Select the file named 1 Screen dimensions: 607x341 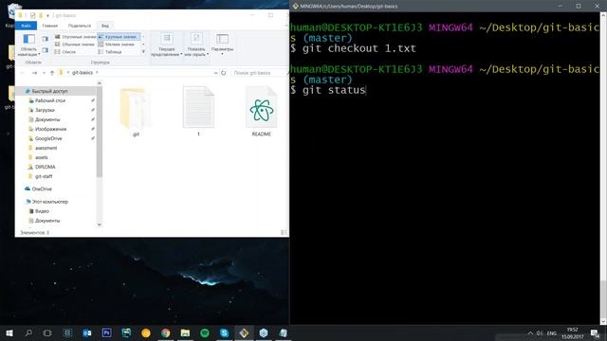coord(198,112)
